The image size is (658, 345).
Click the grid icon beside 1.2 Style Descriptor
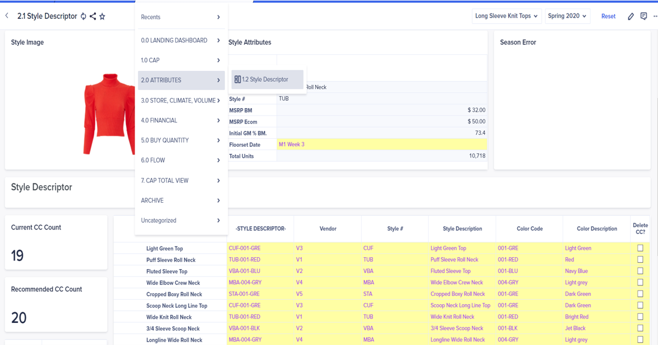click(x=237, y=80)
